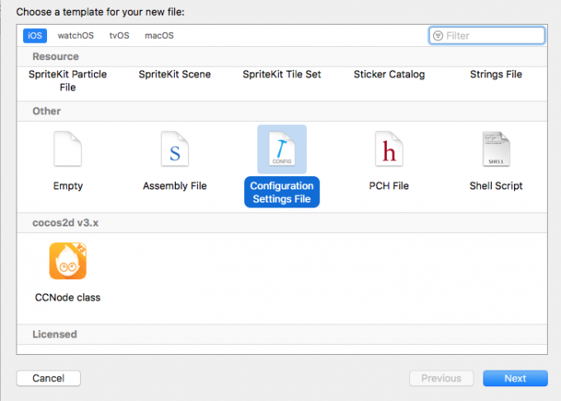
Task: Pick the Sticker Catalog template
Action: (389, 74)
